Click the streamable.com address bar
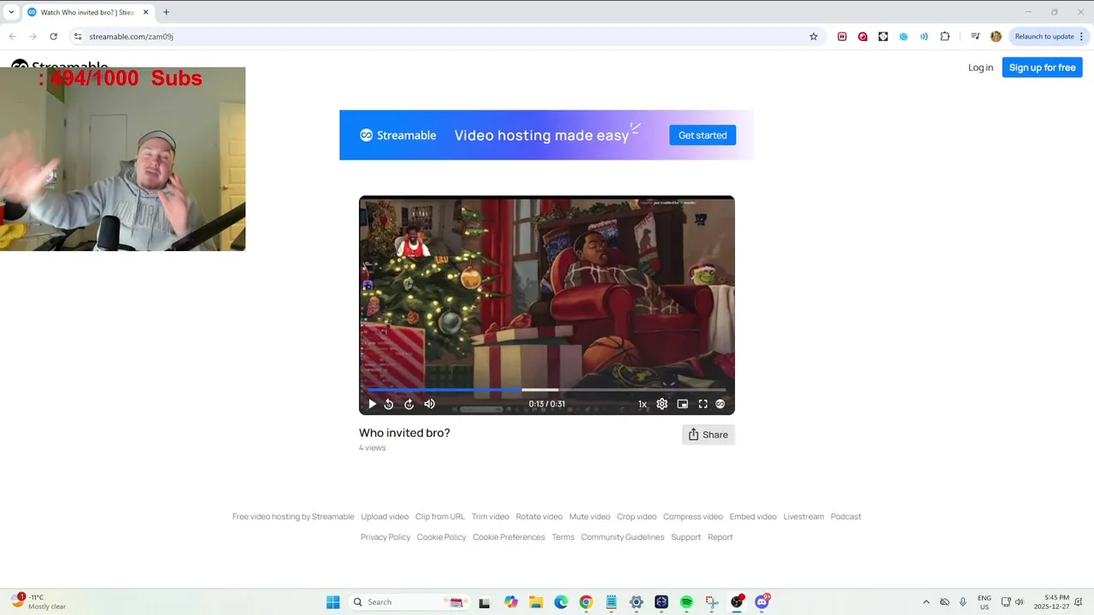This screenshot has width=1094, height=615. pos(444,37)
